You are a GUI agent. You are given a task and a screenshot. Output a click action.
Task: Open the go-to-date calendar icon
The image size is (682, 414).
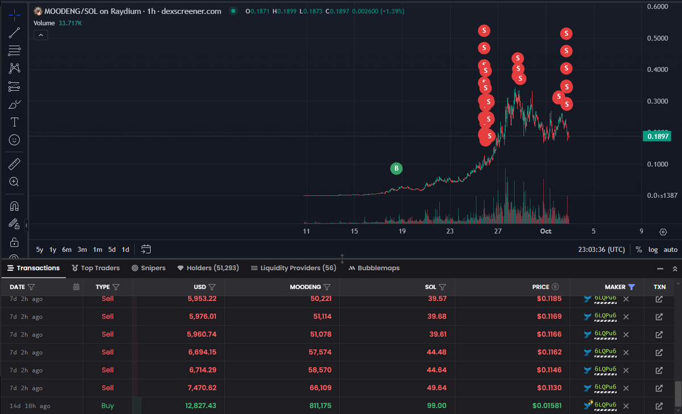tap(146, 249)
